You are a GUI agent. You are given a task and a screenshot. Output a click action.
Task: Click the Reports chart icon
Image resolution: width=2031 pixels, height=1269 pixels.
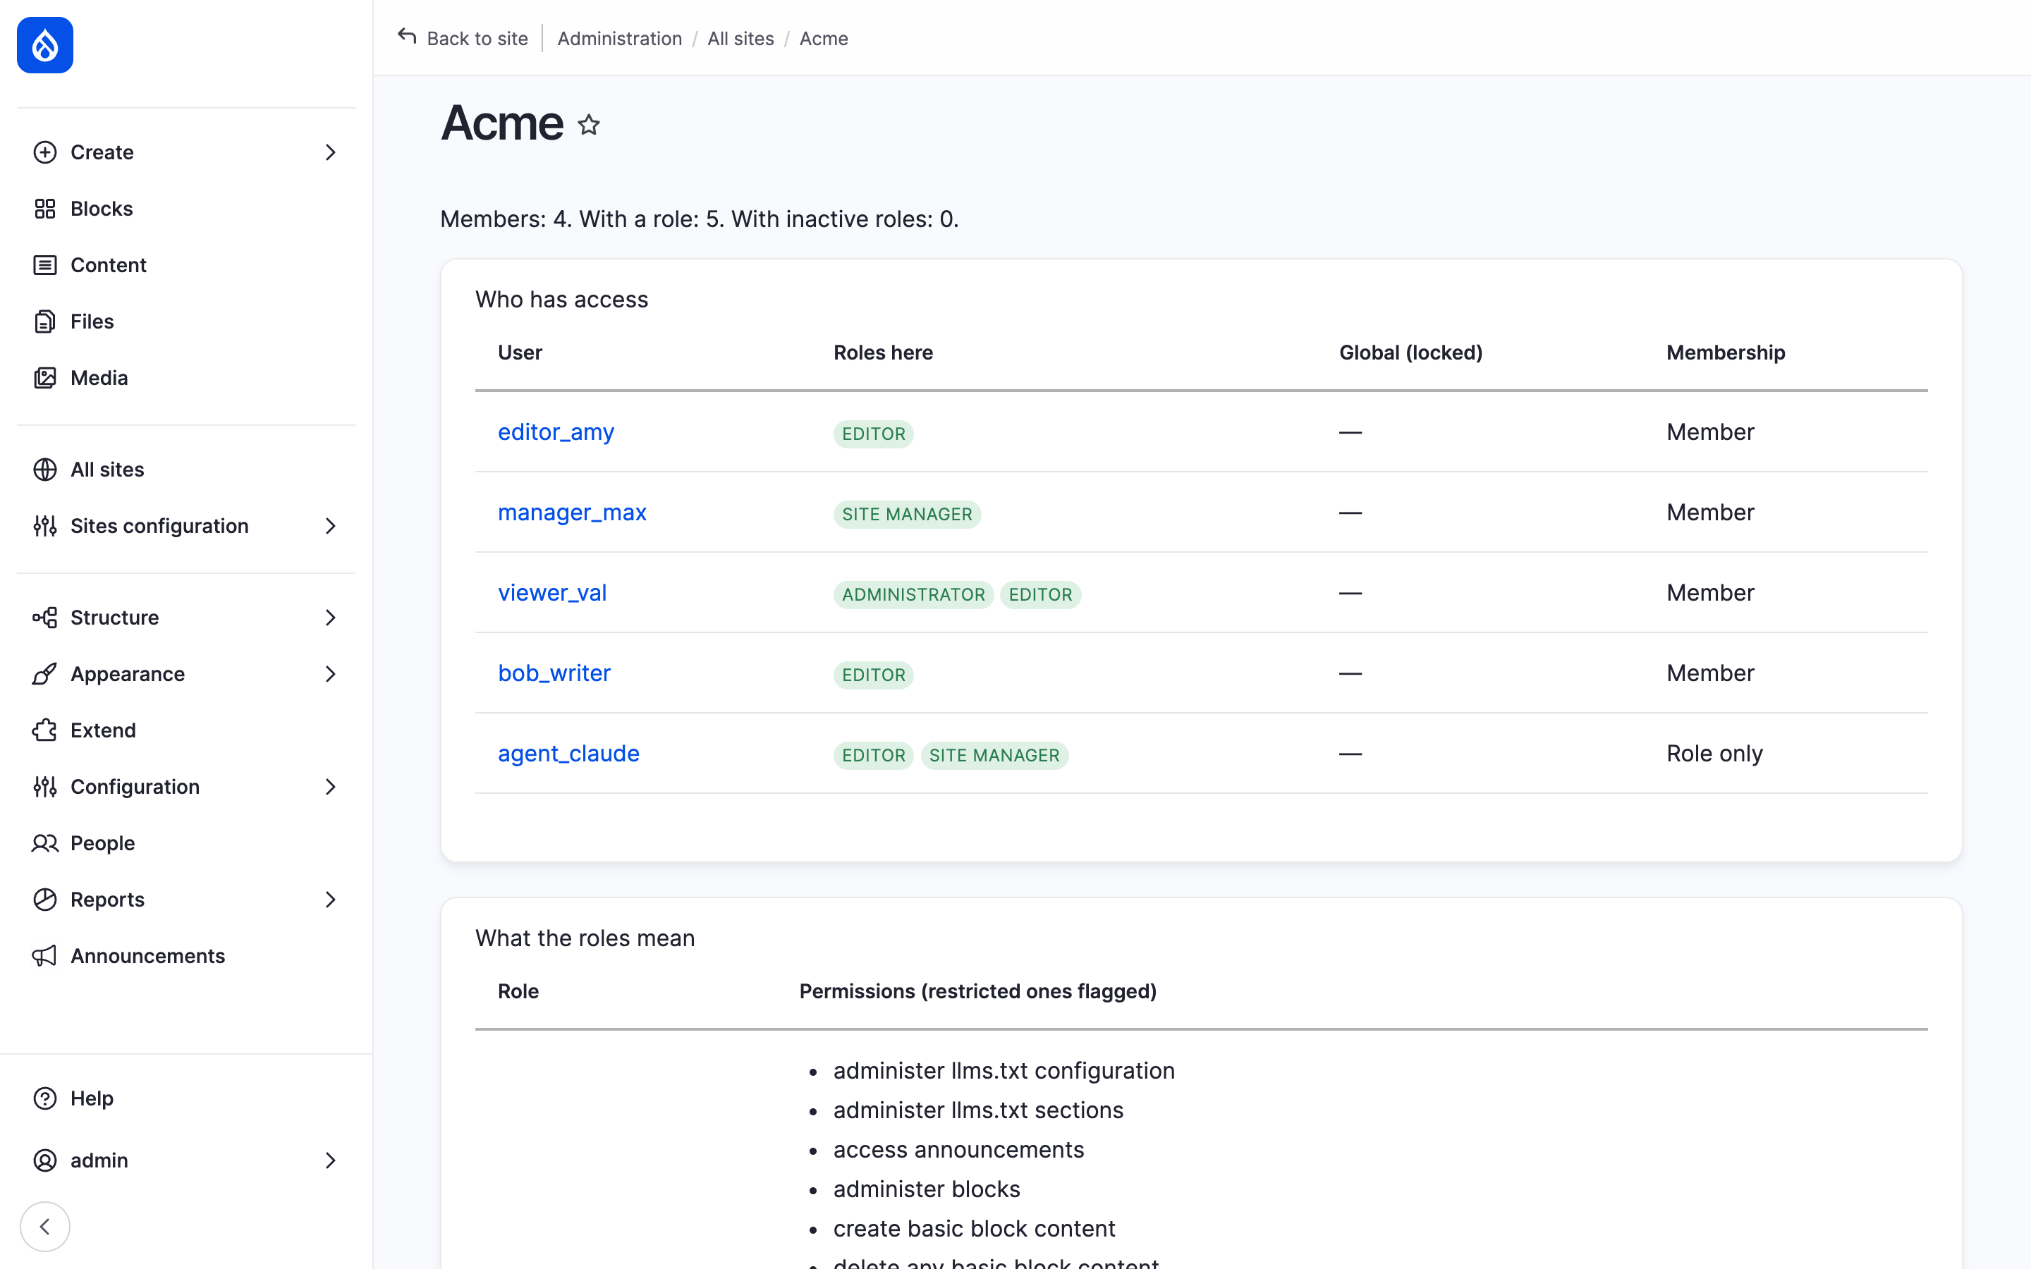tap(45, 899)
